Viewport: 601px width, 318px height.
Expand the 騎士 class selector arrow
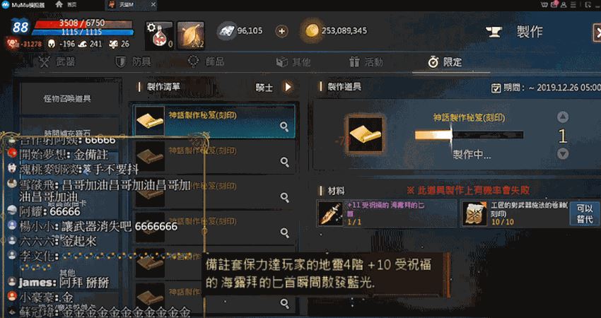(288, 87)
